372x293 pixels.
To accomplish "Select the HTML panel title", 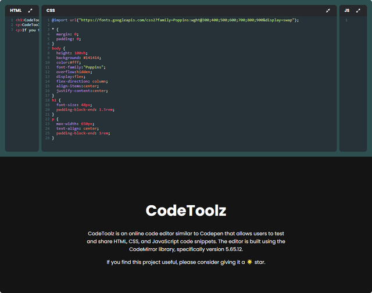I will pos(16,10).
